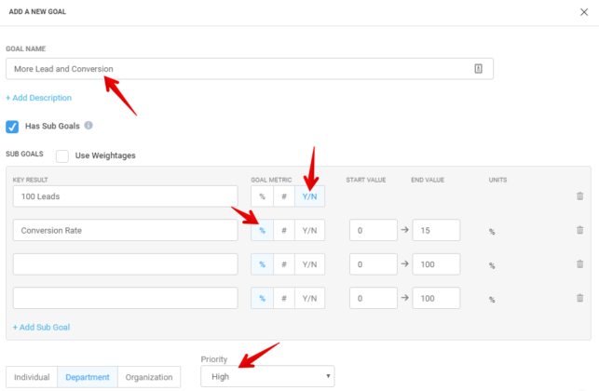Image resolution: width=599 pixels, height=391 pixels.
Task: Delete the fourth empty sub goal row
Action: point(579,298)
